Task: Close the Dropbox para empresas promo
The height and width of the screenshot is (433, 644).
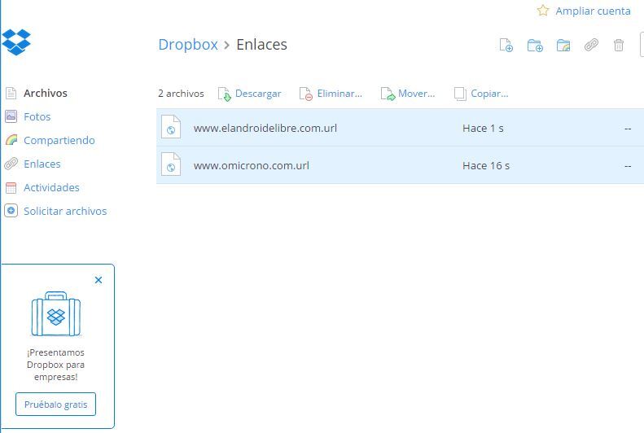Action: [x=99, y=280]
